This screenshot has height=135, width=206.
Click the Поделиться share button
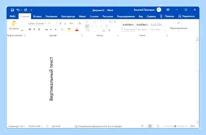(x=186, y=16)
